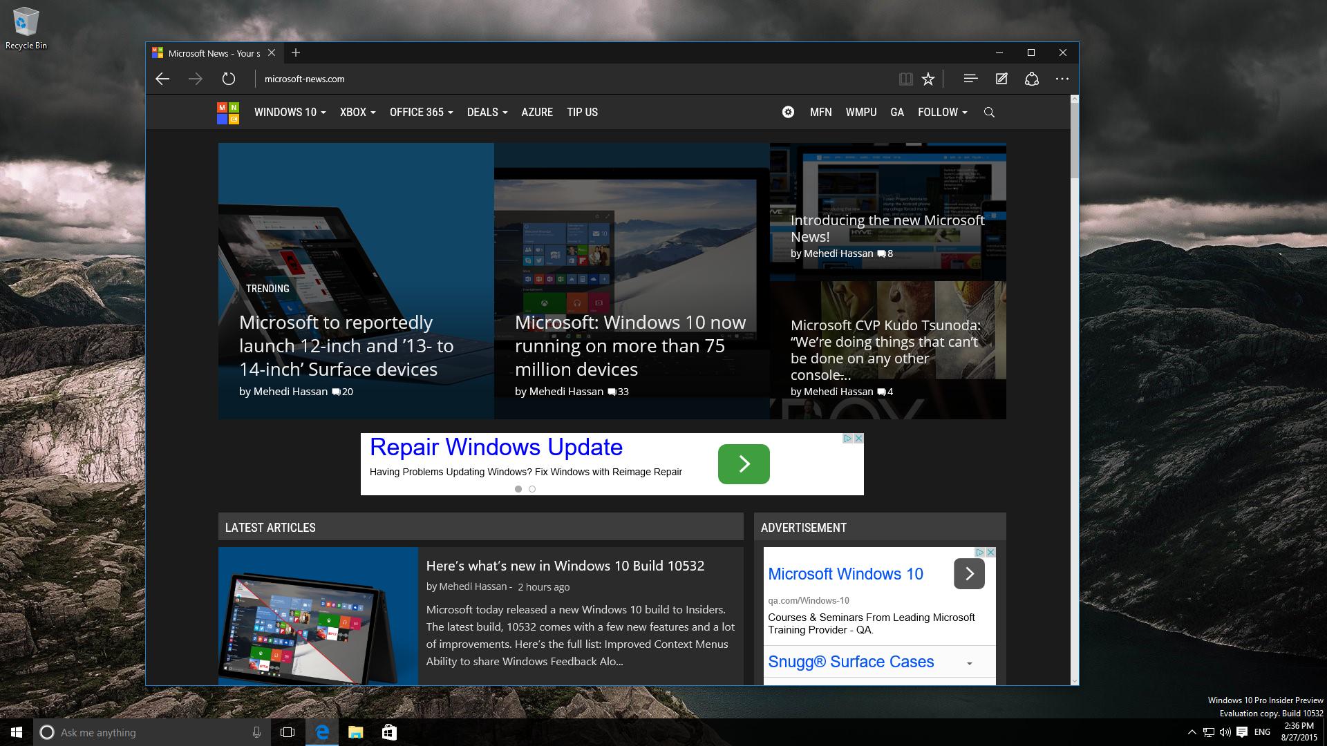
Task: Open site search magnifier icon
Action: [989, 112]
